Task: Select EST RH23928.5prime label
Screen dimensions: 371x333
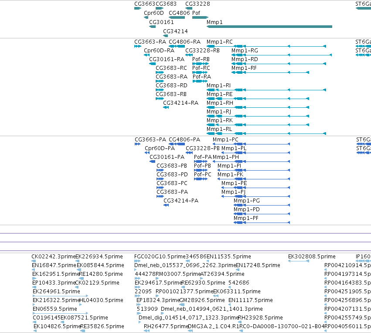Action: pyautogui.click(x=261, y=318)
